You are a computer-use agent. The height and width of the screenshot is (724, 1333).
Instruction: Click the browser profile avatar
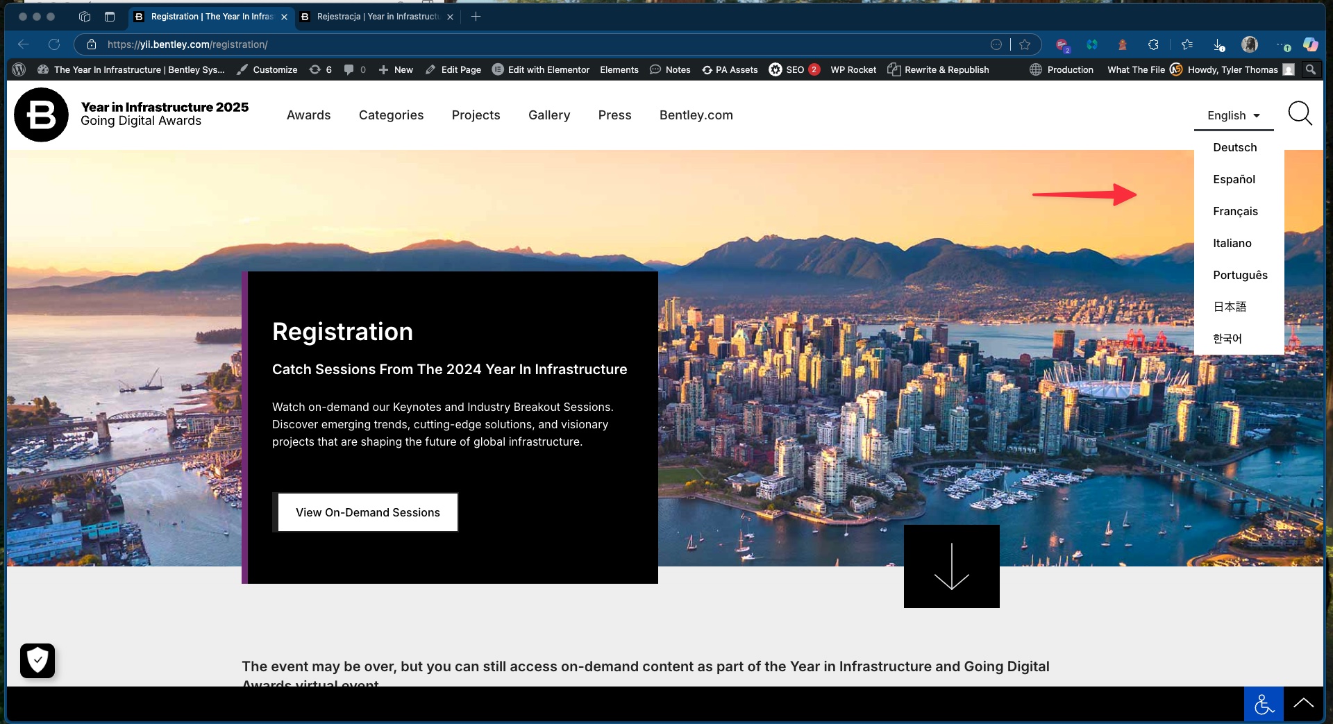tap(1250, 44)
